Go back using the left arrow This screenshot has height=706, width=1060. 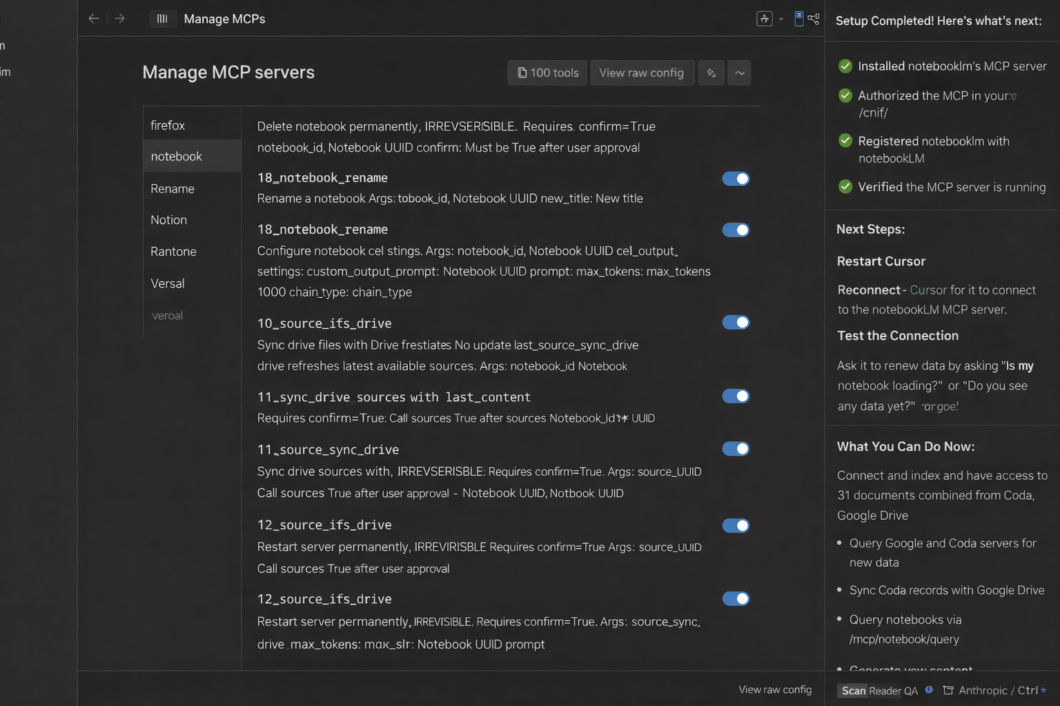94,19
